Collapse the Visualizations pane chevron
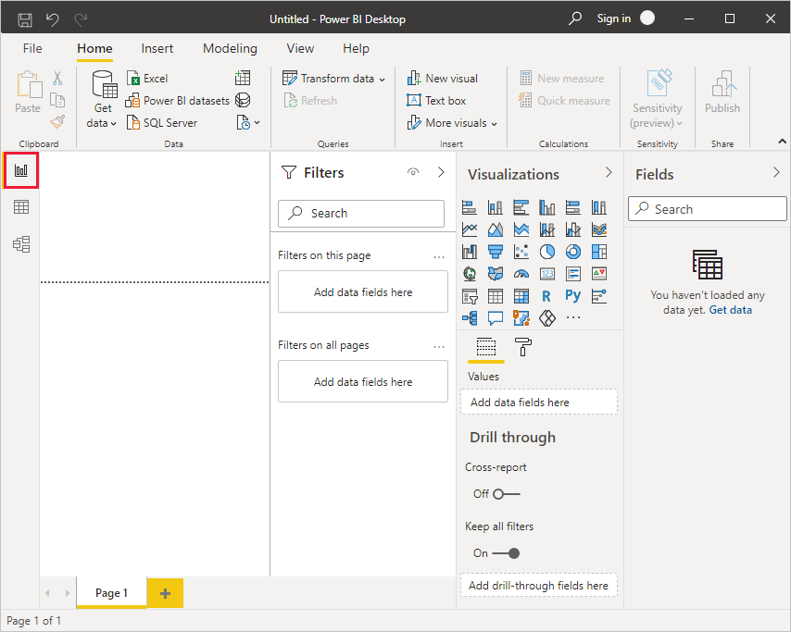 coord(609,173)
